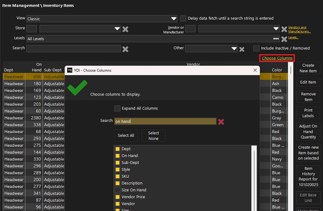Enable the Expand All Columns checkbox

(117, 108)
